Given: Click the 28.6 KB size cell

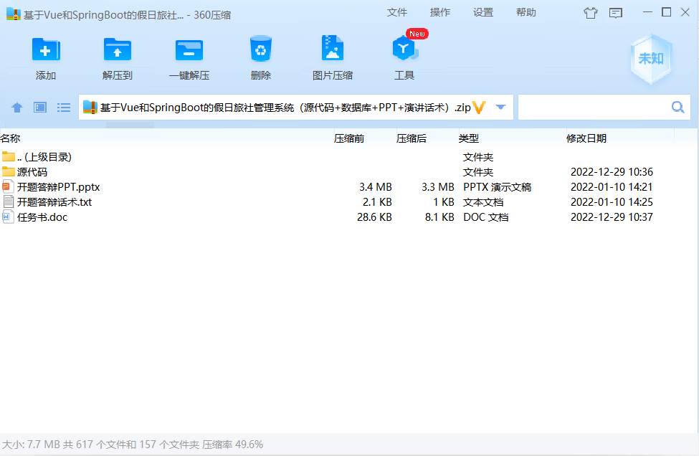Looking at the screenshot, I should [374, 217].
